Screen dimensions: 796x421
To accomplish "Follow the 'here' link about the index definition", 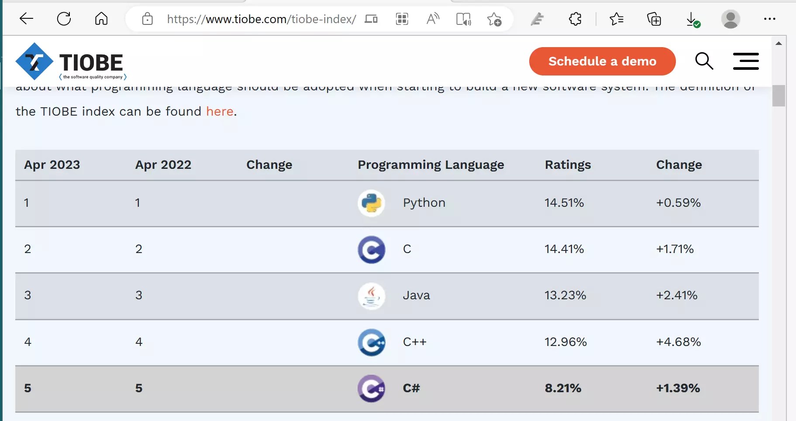I will click(219, 111).
